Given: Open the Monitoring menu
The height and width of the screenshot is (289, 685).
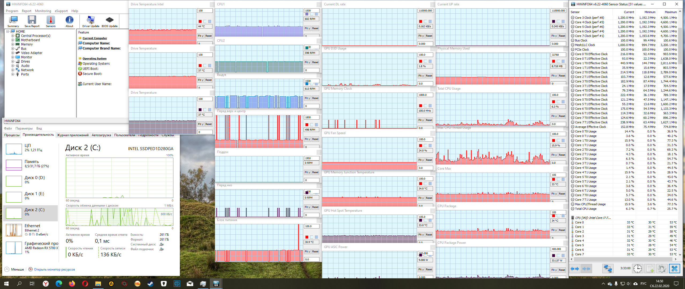Looking at the screenshot, I should pos(43,11).
